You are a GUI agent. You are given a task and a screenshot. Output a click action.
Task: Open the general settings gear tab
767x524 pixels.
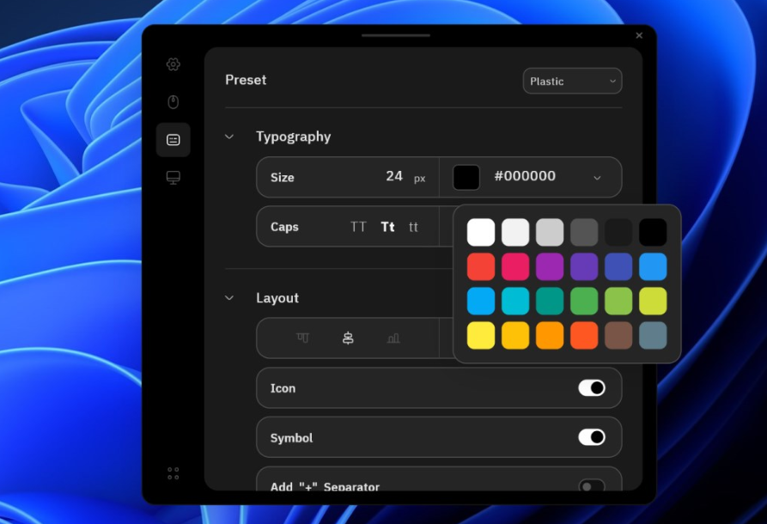tap(173, 64)
